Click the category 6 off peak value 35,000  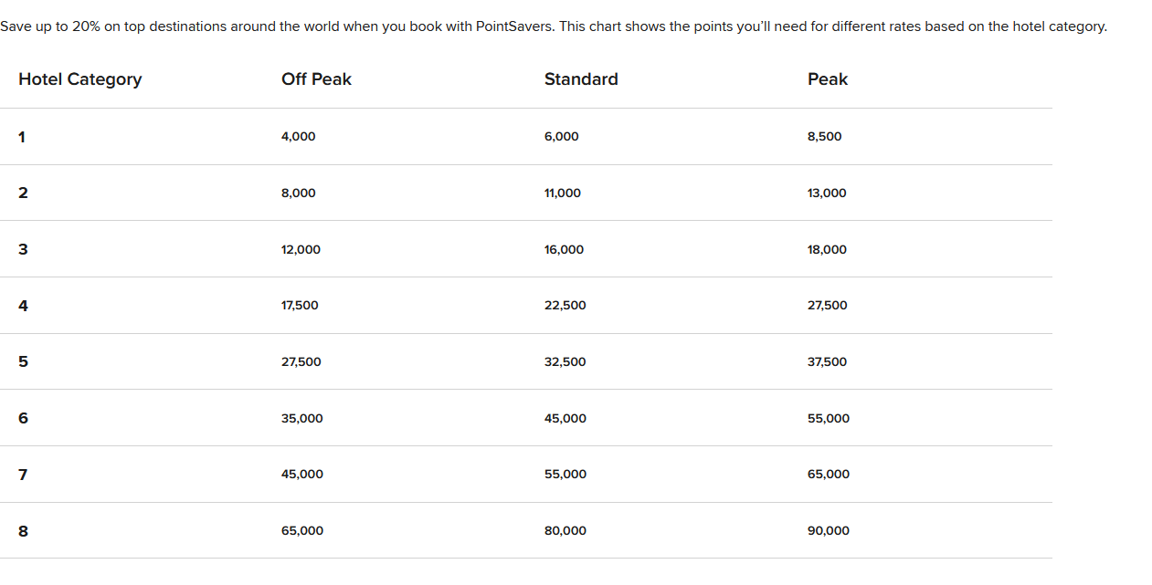coord(302,419)
